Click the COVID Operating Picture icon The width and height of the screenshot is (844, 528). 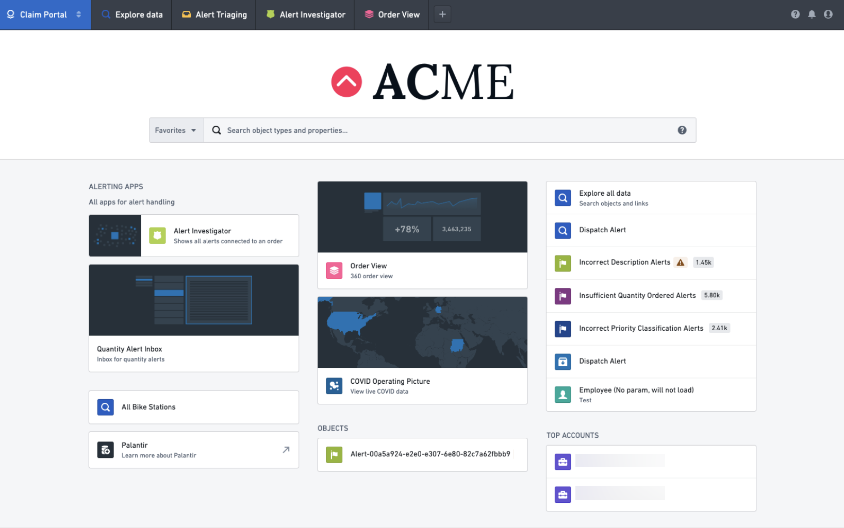click(334, 386)
